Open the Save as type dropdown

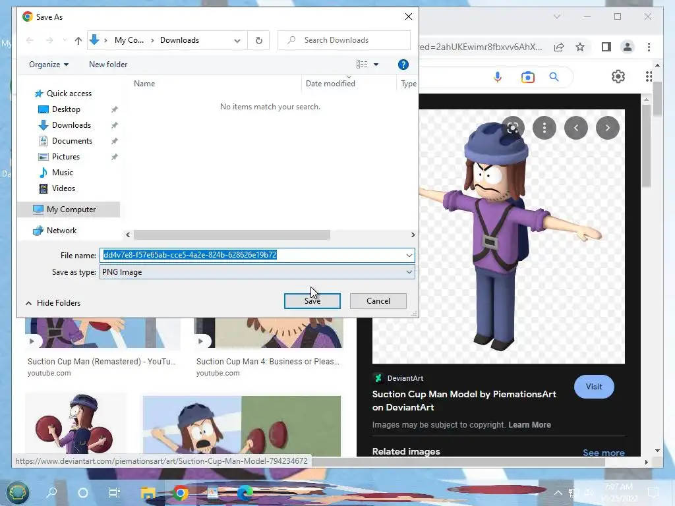[x=258, y=272]
